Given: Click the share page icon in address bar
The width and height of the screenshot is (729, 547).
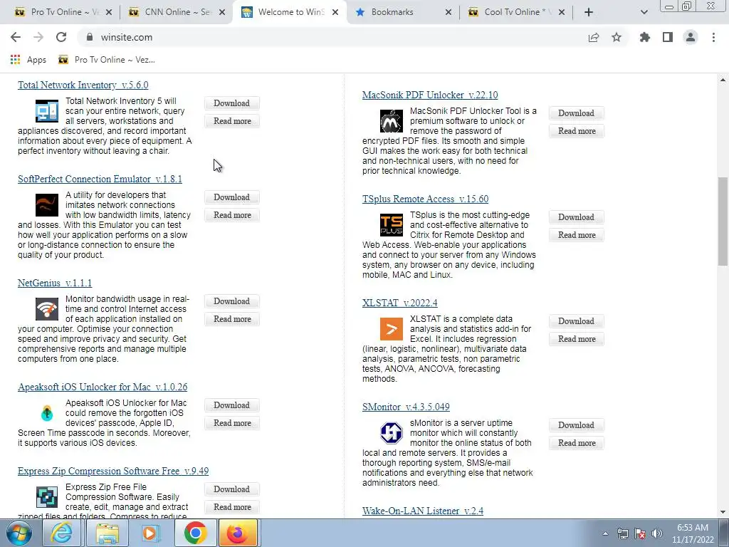Looking at the screenshot, I should tap(594, 37).
